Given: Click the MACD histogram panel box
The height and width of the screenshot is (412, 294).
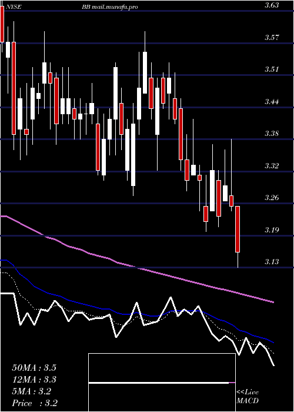Looking at the screenshot, I should tap(162, 383).
